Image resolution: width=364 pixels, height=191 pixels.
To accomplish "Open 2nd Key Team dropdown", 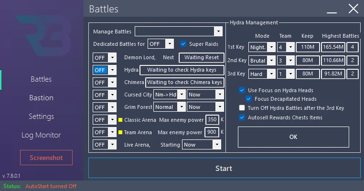I will pos(290,61).
